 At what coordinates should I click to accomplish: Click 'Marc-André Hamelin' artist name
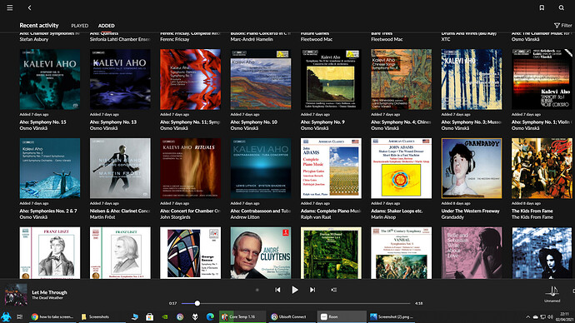point(252,39)
